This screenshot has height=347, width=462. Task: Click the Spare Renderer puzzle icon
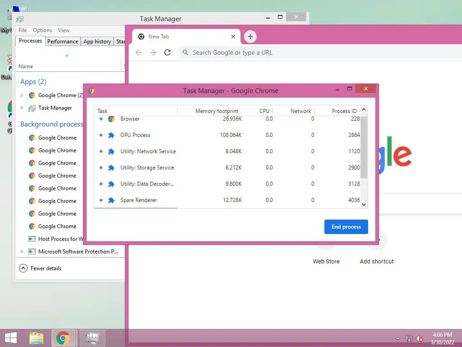[x=111, y=200]
